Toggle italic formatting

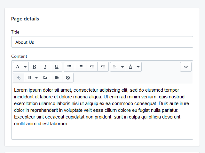tap(45, 67)
